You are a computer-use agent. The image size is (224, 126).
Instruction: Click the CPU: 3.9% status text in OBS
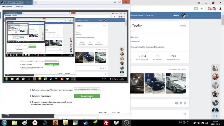pyautogui.click(x=115, y=113)
